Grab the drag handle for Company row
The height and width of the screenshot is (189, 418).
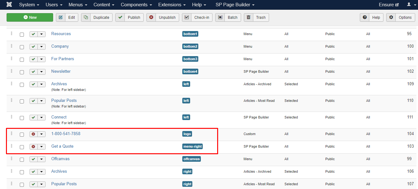coord(12,46)
